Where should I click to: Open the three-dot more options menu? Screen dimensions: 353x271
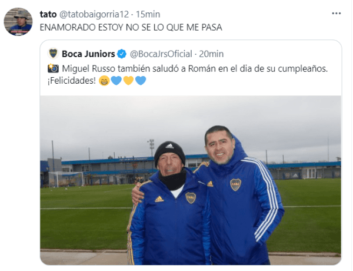tap(336, 14)
